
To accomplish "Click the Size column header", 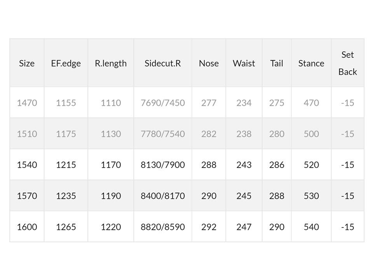I will pos(27,63).
